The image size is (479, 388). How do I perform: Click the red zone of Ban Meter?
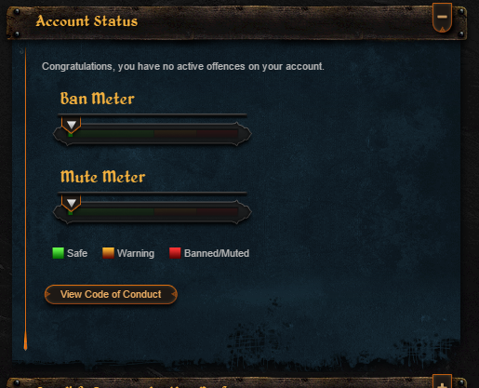tap(217, 134)
